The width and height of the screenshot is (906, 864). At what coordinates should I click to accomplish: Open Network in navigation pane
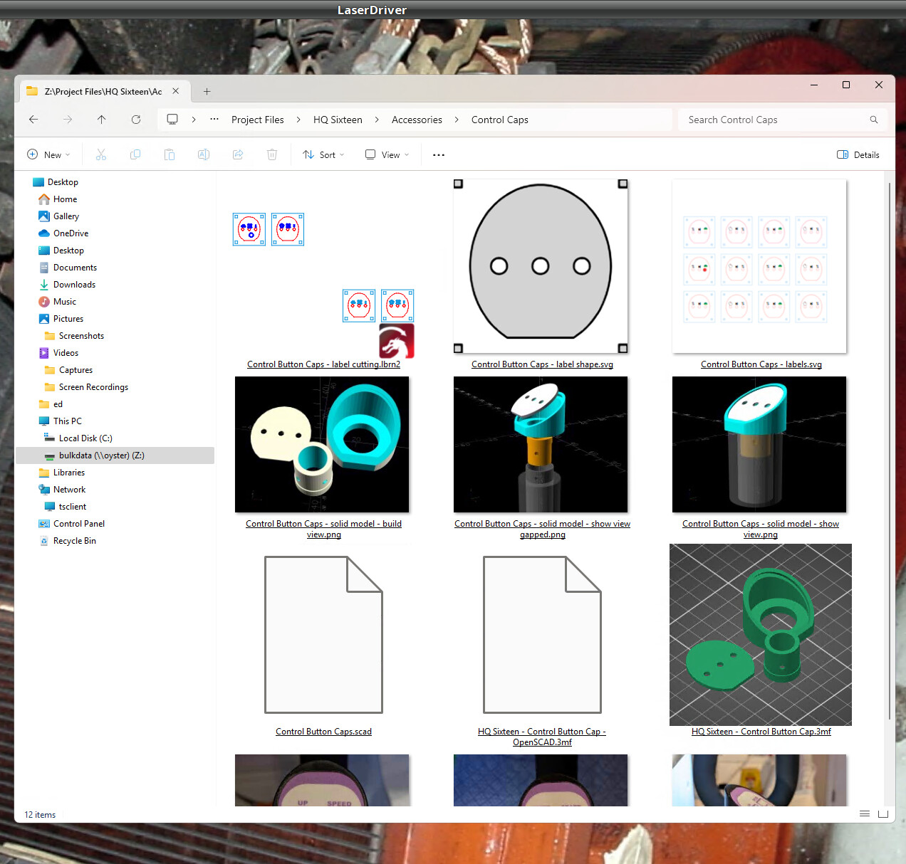click(x=69, y=490)
